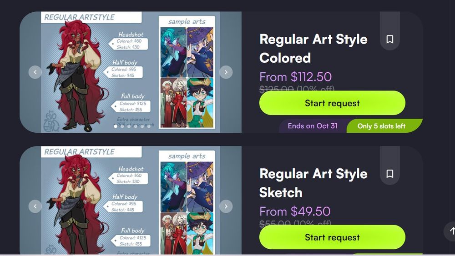Show previous image in Colored listing carousel
This screenshot has width=455, height=256.
(35, 72)
